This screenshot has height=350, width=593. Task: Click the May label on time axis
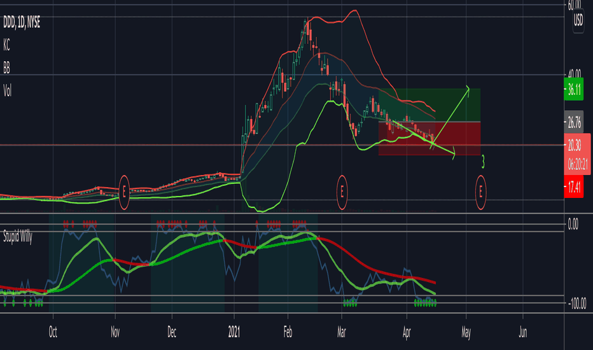[466, 332]
